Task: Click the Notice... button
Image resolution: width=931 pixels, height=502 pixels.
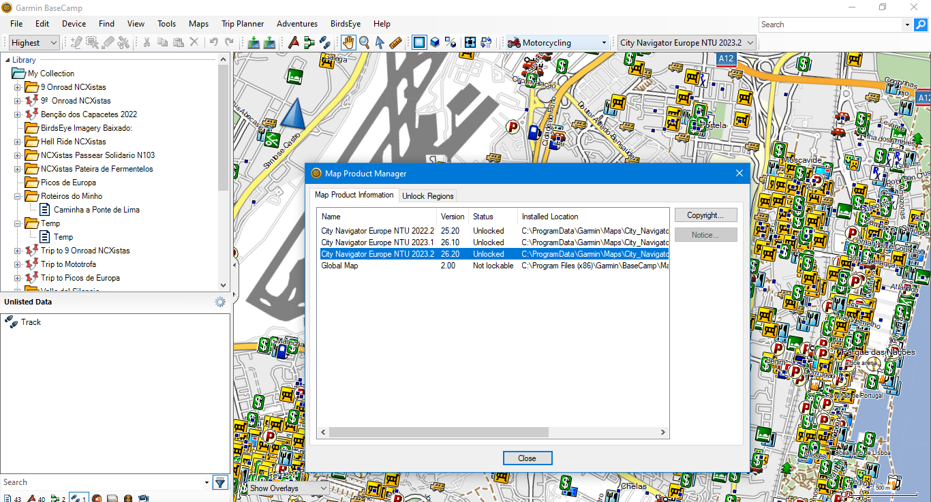Action: pyautogui.click(x=706, y=235)
